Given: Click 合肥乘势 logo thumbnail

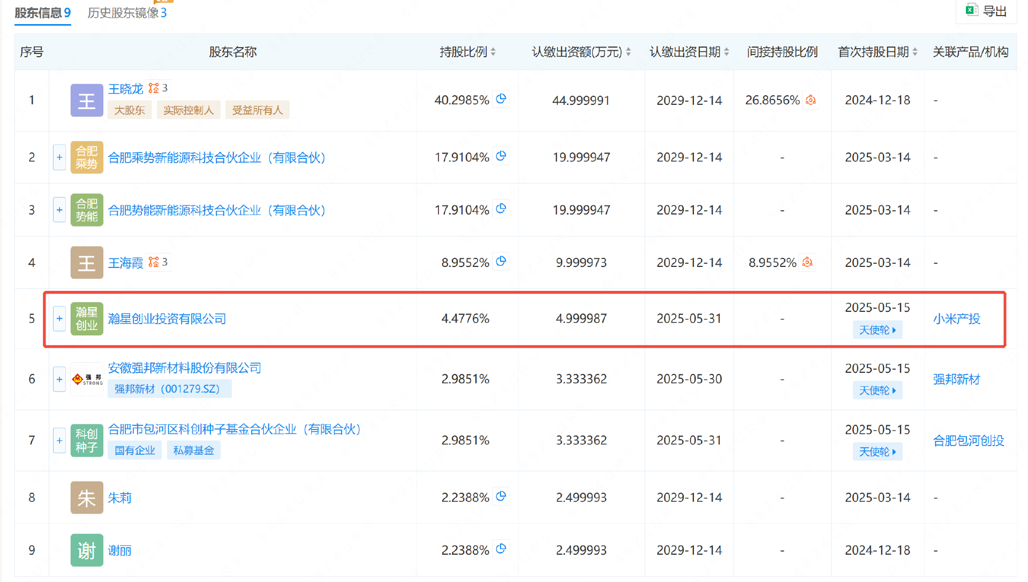Looking at the screenshot, I should coord(87,157).
